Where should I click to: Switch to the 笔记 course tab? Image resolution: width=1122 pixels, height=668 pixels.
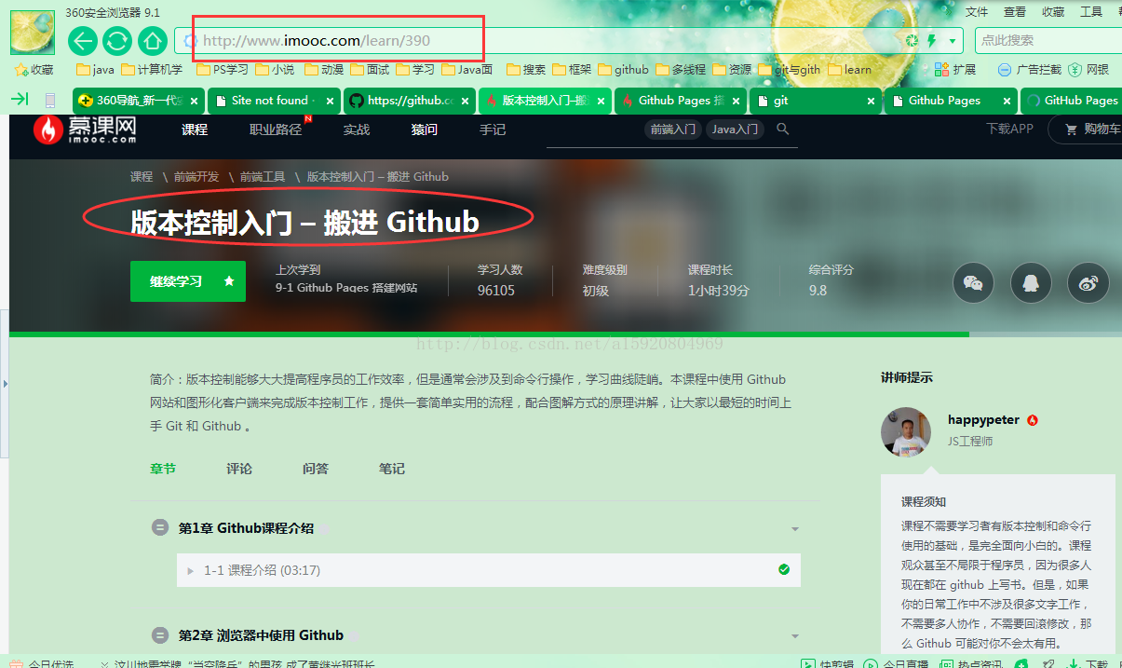point(392,469)
